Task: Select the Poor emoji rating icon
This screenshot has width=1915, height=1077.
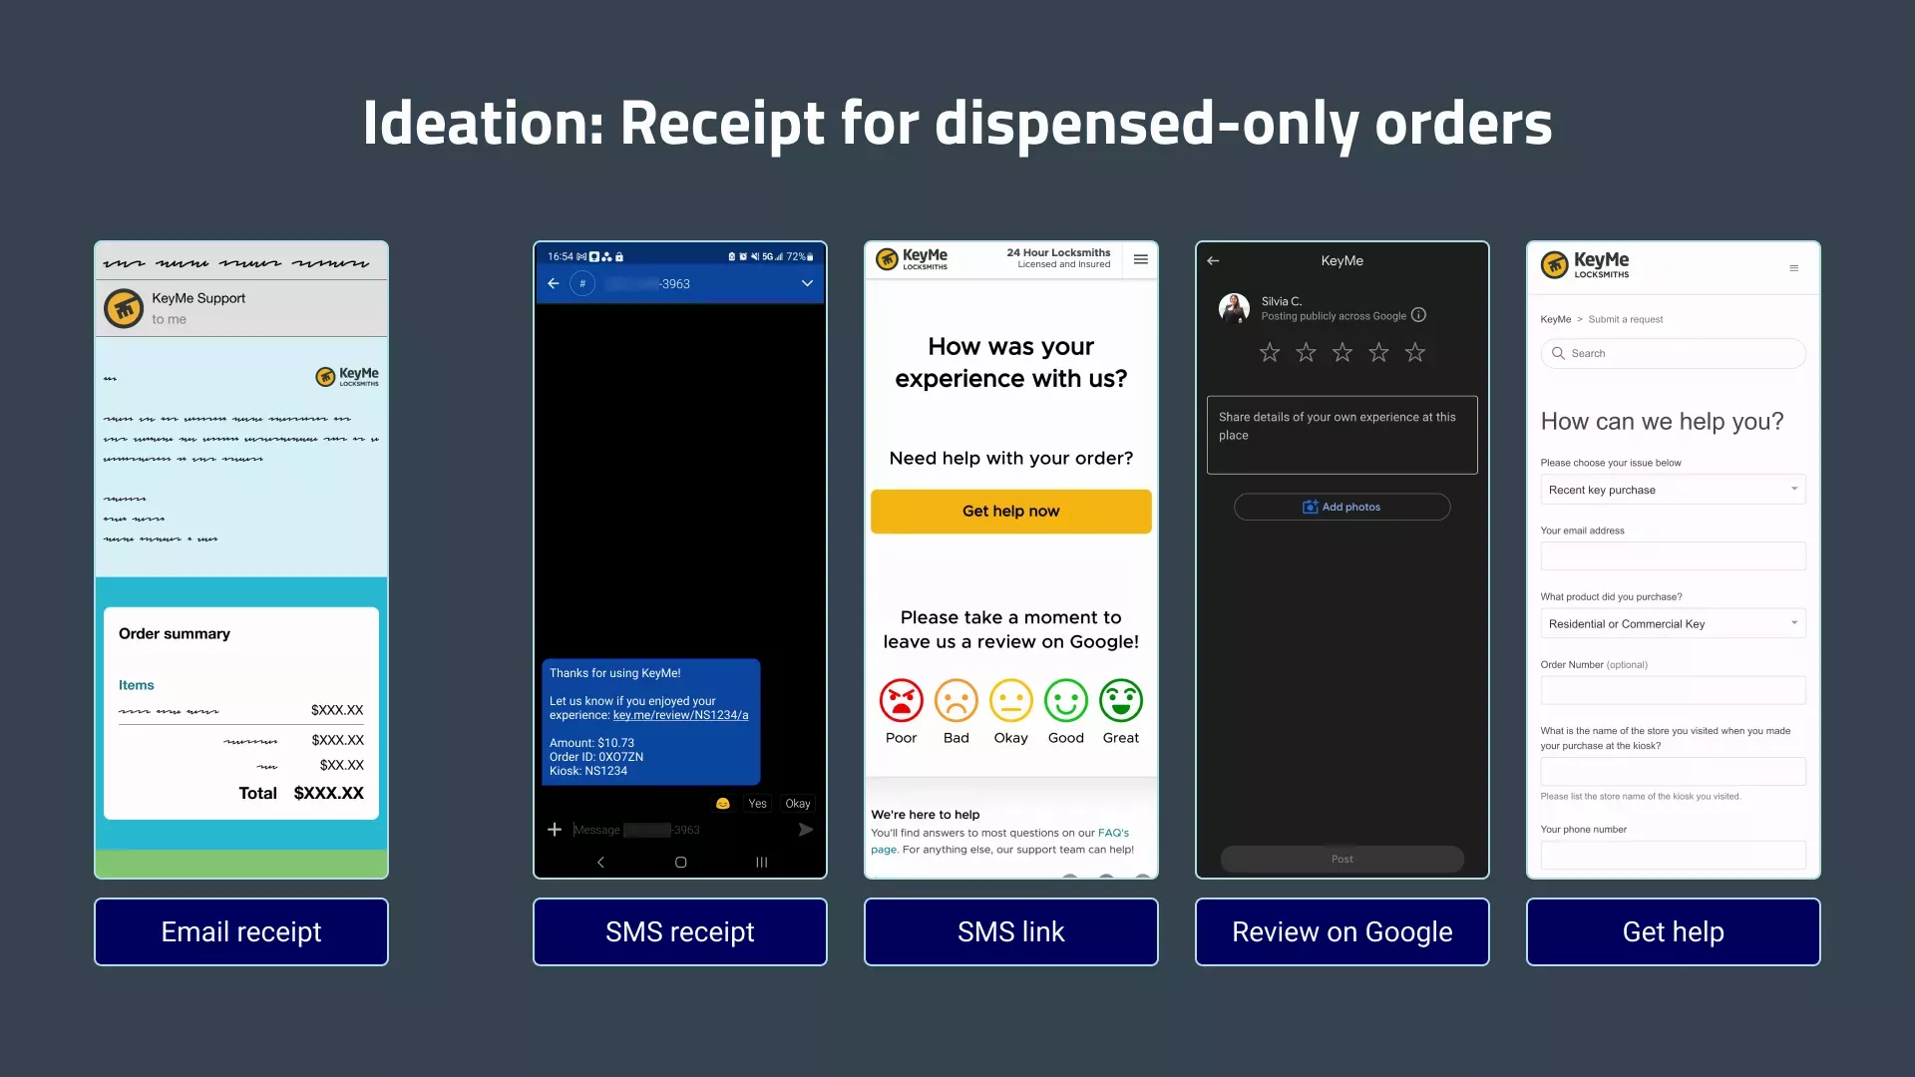Action: pos(901,701)
